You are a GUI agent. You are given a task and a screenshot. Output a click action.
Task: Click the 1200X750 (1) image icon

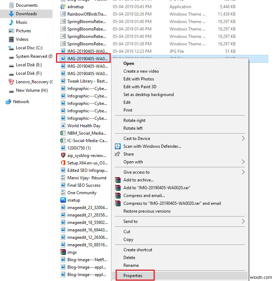[x=63, y=148]
